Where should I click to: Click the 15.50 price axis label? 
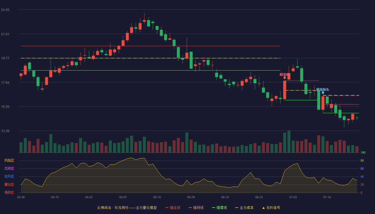coord(5,106)
